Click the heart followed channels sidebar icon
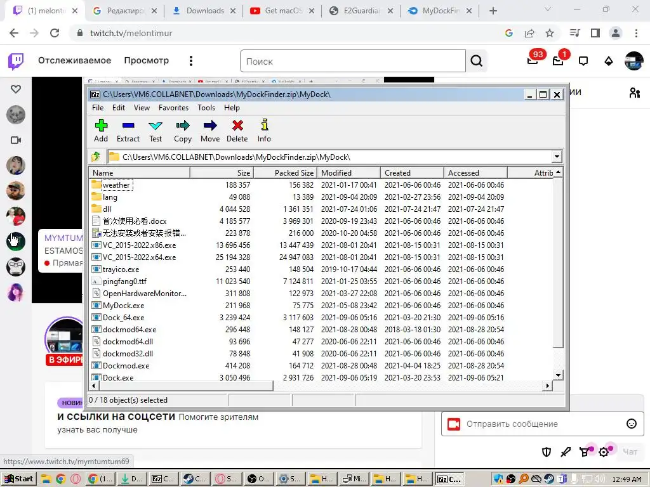Viewport: 650px width, 487px height. (16, 89)
